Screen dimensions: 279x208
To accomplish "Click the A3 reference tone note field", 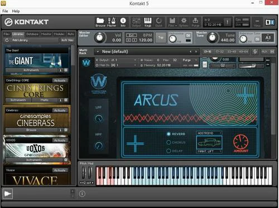I will 268,38.
